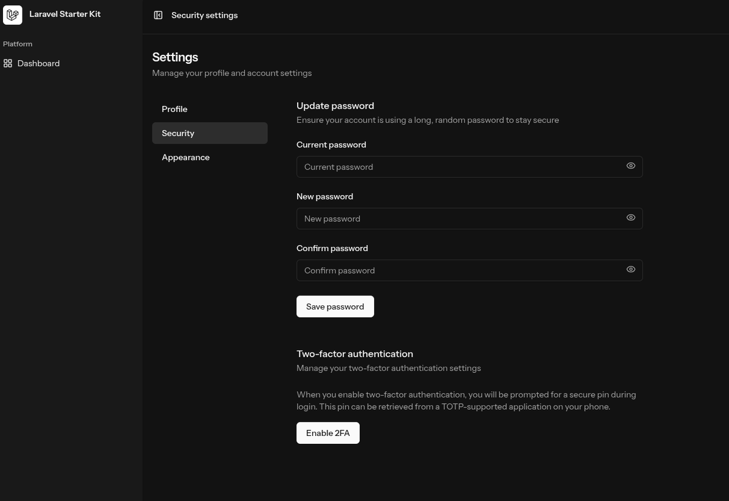
Task: Focus the New password field
Action: pos(470,218)
